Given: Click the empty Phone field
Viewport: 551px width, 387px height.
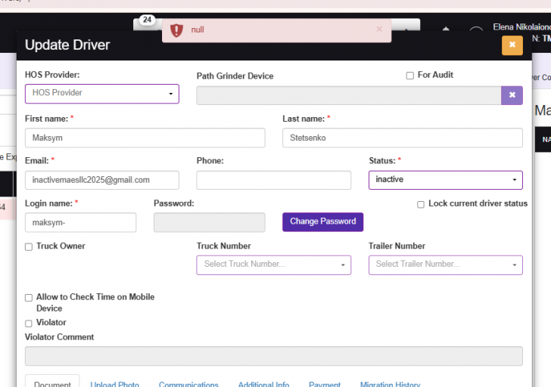Looking at the screenshot, I should [x=274, y=180].
